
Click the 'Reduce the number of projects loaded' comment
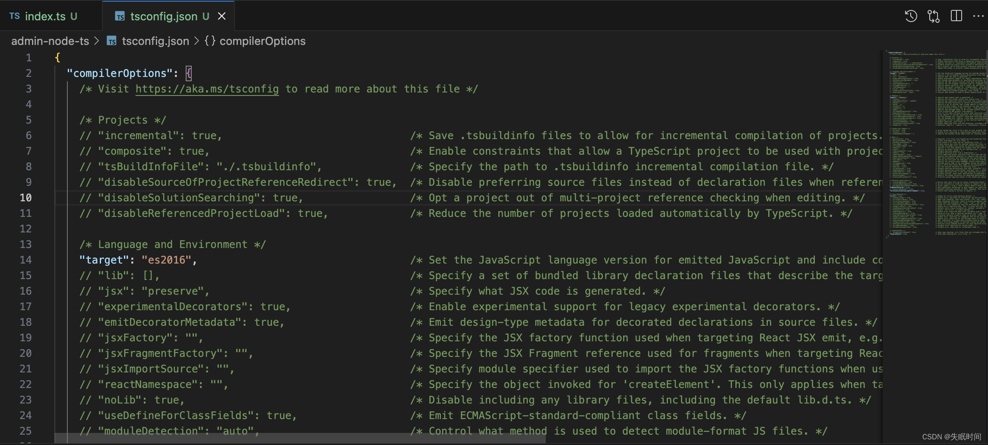tap(631, 213)
